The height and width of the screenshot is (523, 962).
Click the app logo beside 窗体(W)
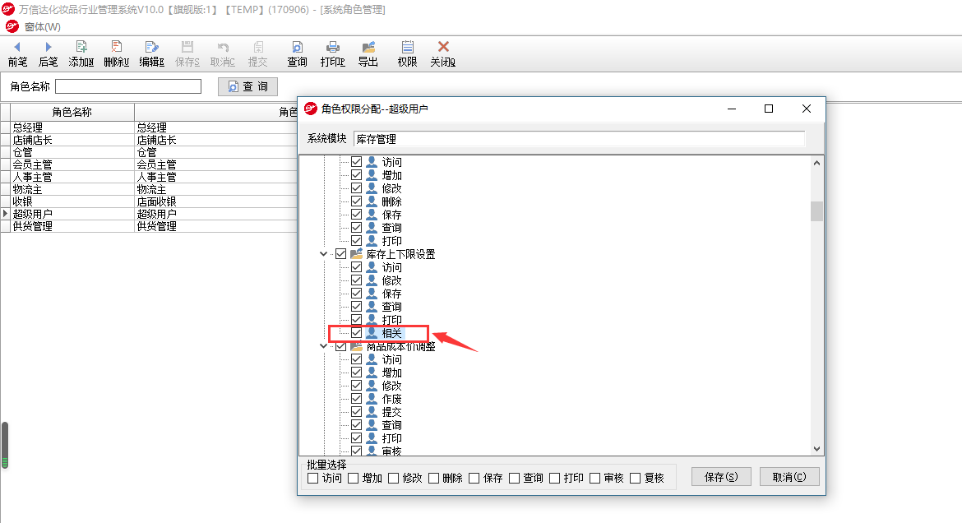12,26
